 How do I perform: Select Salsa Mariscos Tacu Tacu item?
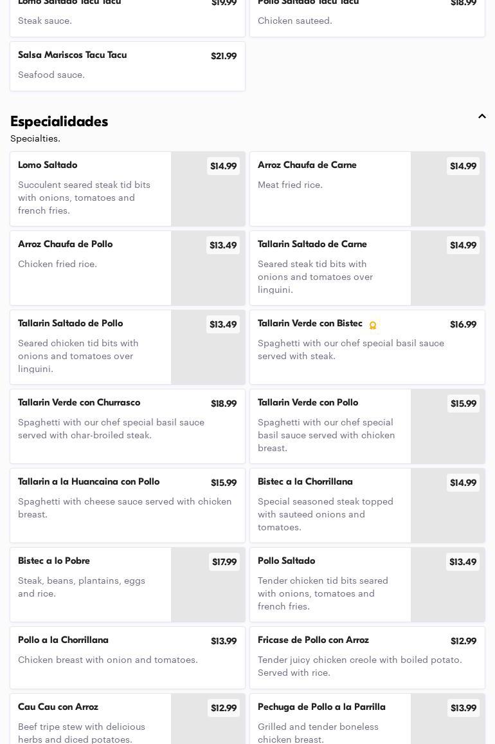[x=127, y=66]
